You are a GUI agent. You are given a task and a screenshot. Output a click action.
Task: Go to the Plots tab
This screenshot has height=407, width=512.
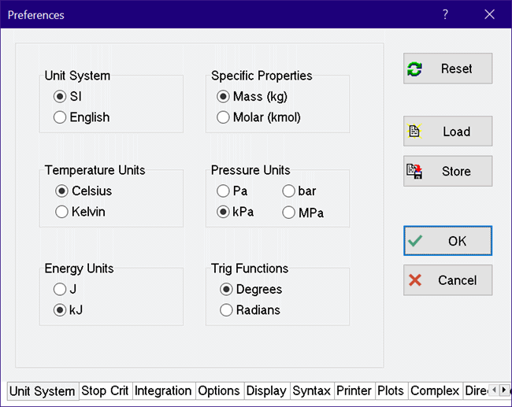pyautogui.click(x=391, y=391)
